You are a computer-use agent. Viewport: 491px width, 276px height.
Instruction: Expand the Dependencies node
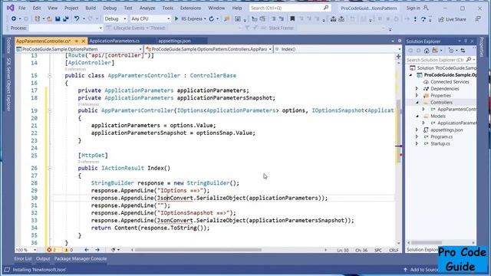(417, 89)
